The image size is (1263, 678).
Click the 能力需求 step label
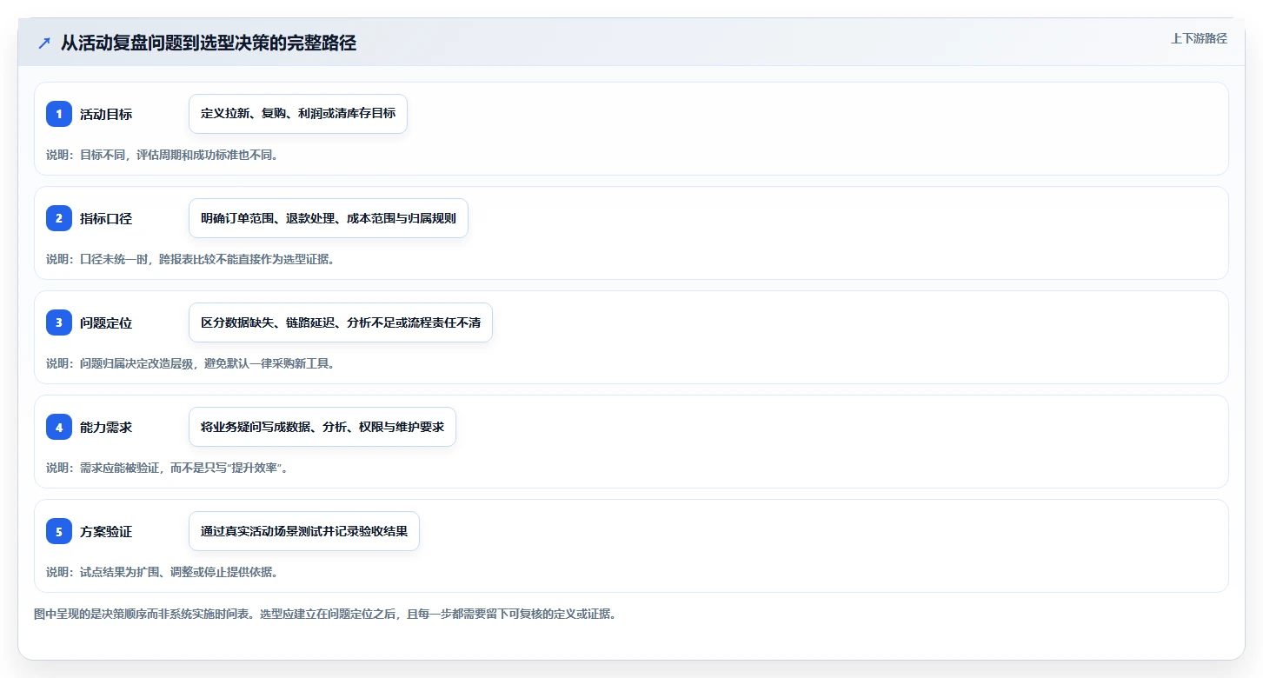pos(106,428)
